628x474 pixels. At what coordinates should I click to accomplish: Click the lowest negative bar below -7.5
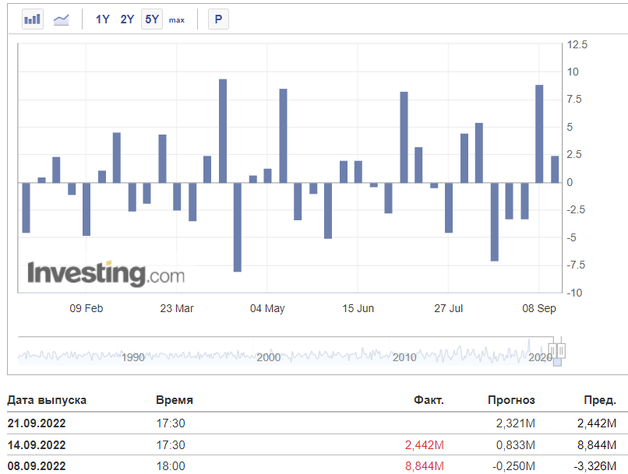click(238, 227)
